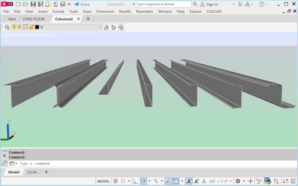This screenshot has width=298, height=186.
Task: Open a drawing file using the folder icon
Action: [26, 4]
